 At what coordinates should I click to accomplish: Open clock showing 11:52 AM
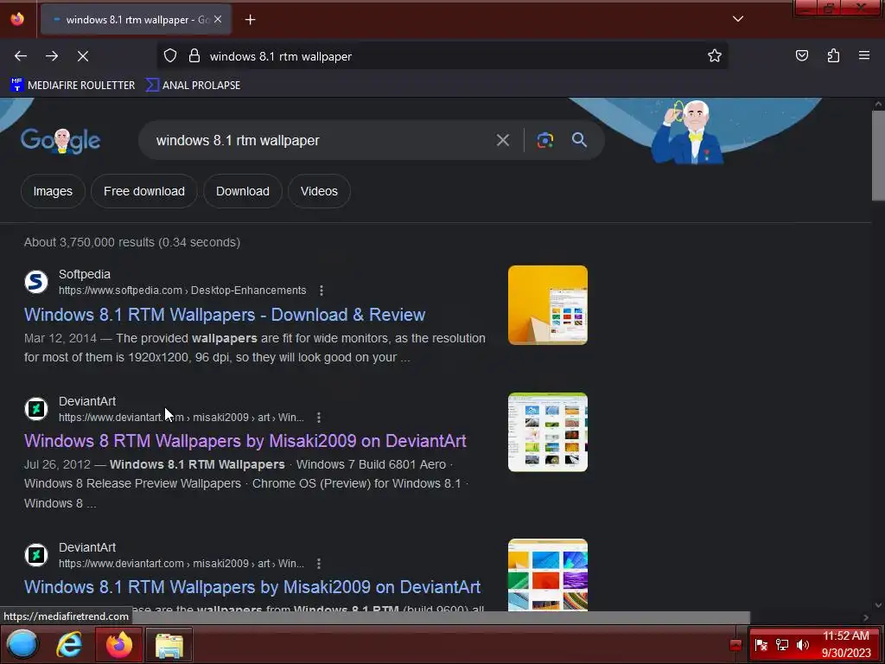pos(846,644)
